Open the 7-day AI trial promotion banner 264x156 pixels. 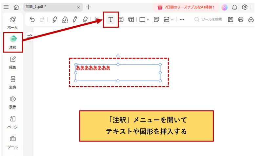click(x=186, y=7)
